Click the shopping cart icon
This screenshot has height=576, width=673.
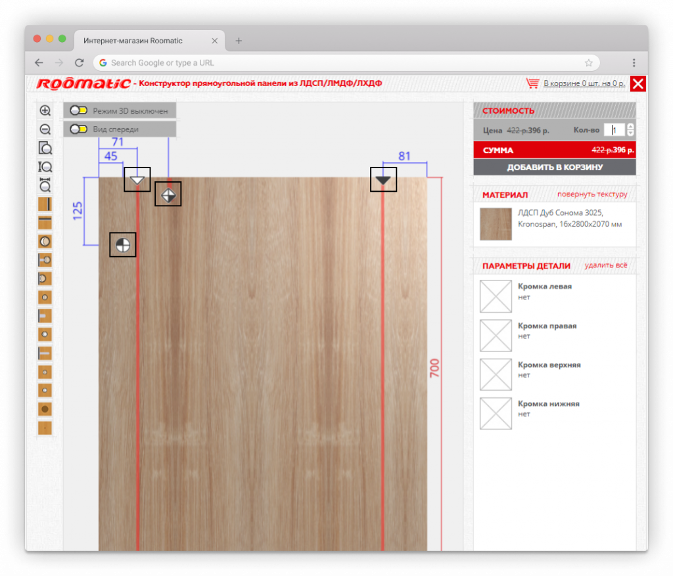532,83
